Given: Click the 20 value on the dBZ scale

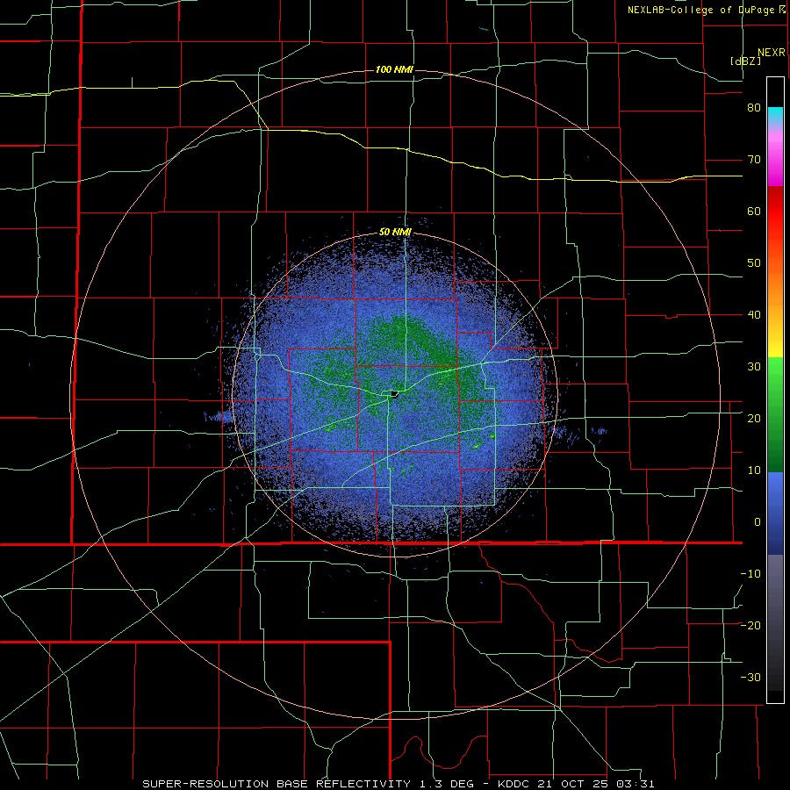Looking at the screenshot, I should click(x=754, y=418).
